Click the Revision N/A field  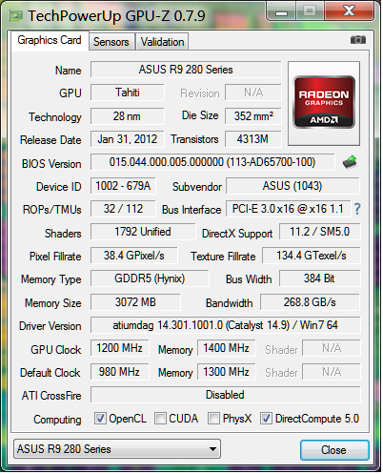click(253, 93)
